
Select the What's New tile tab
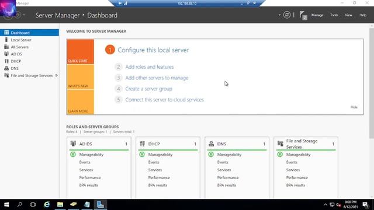click(x=81, y=77)
